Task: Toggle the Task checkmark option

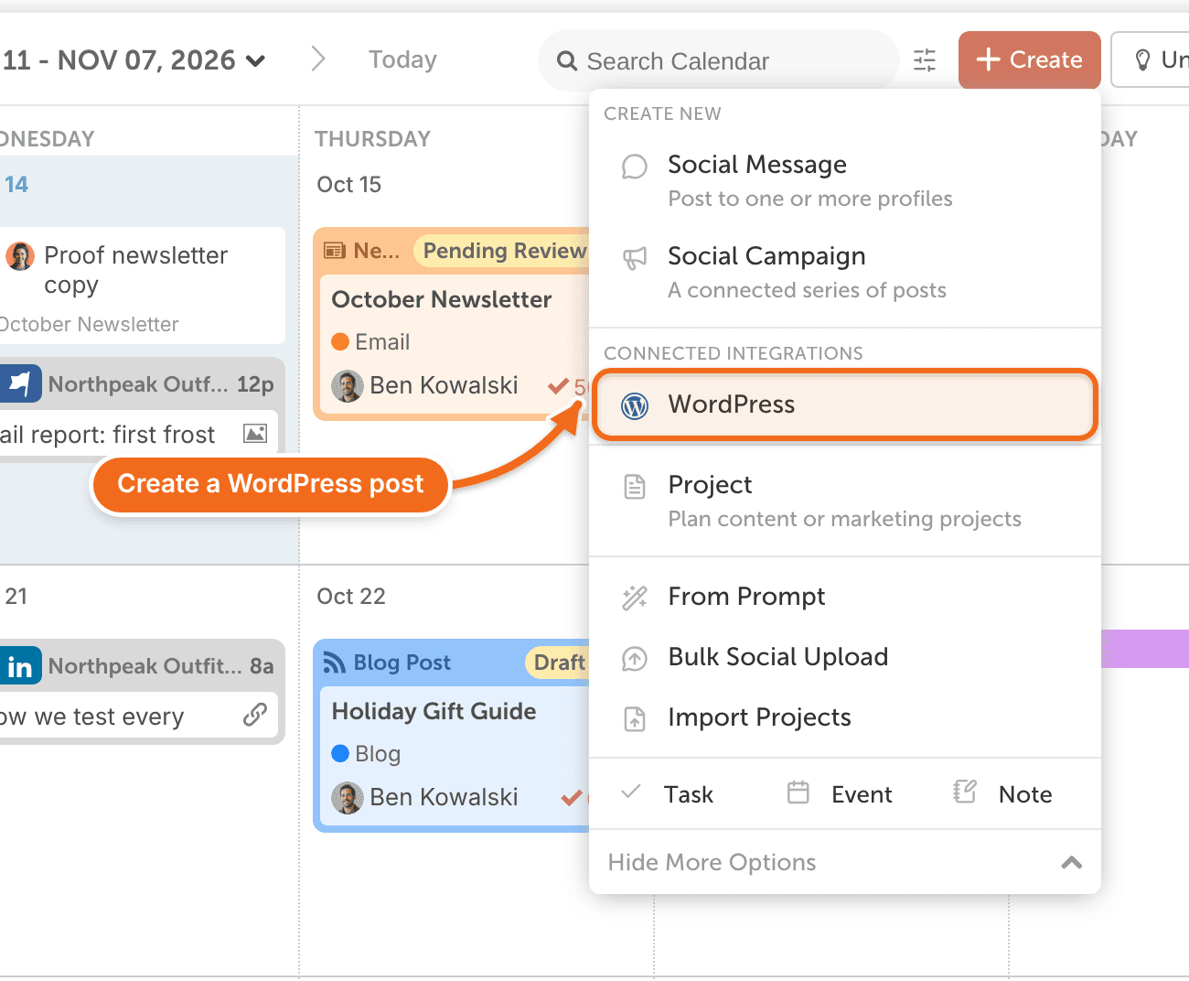Action: point(631,792)
